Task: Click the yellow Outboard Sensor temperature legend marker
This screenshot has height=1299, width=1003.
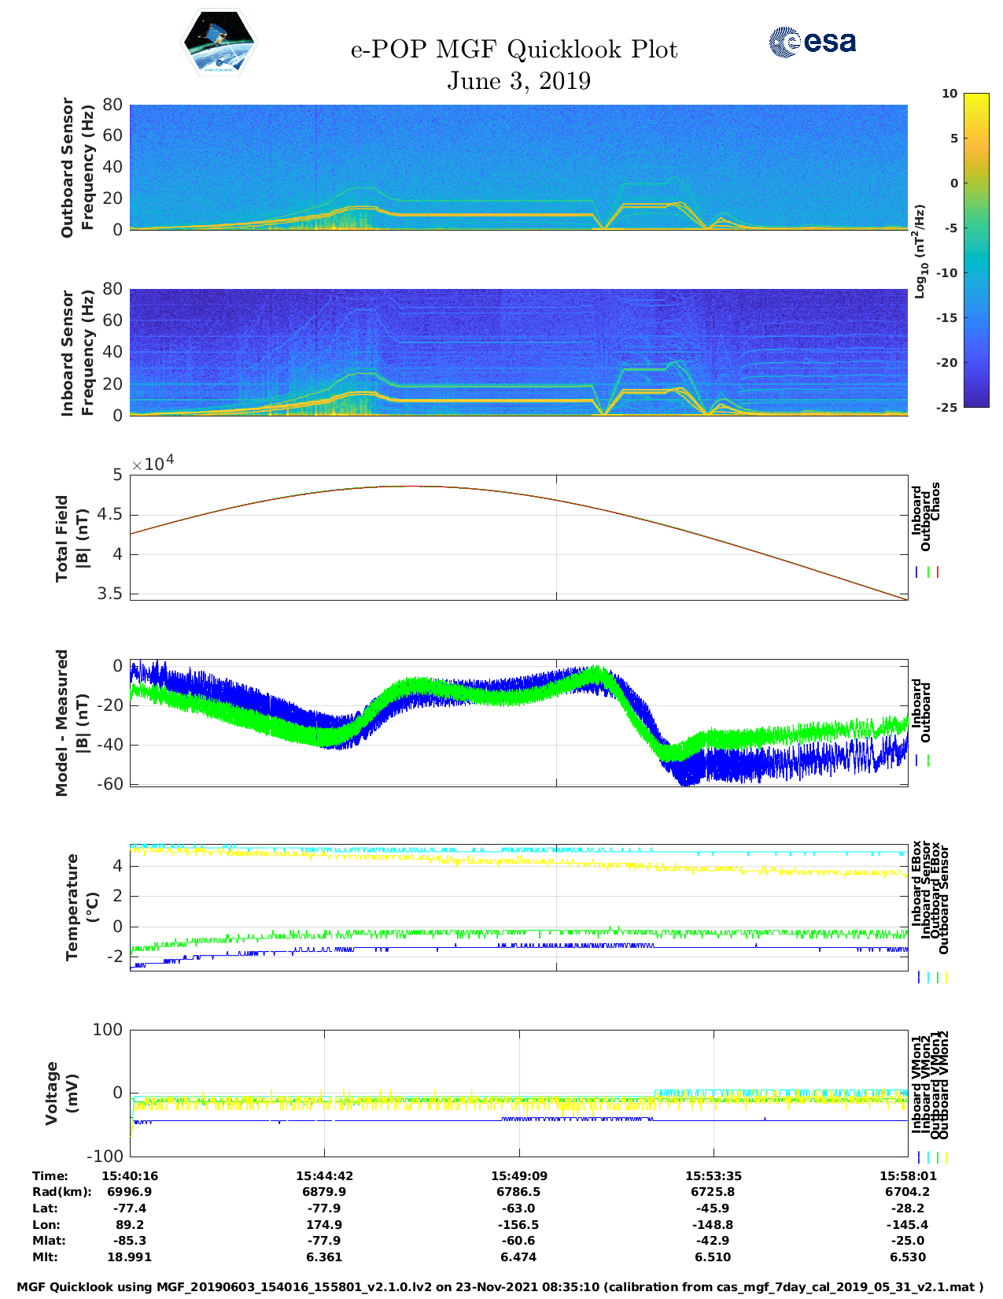Action: click(x=946, y=977)
